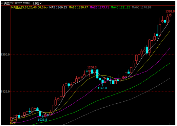Click the (CBOT ZSM1) contract code
Screen dimensions: 177x126
pyautogui.click(x=23, y=3)
